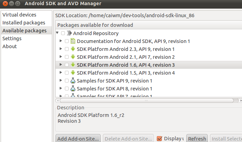Screen dimensions: 242x142
Task: Check Documentation for Android SDK API 9 checkbox
Action: click(67, 41)
